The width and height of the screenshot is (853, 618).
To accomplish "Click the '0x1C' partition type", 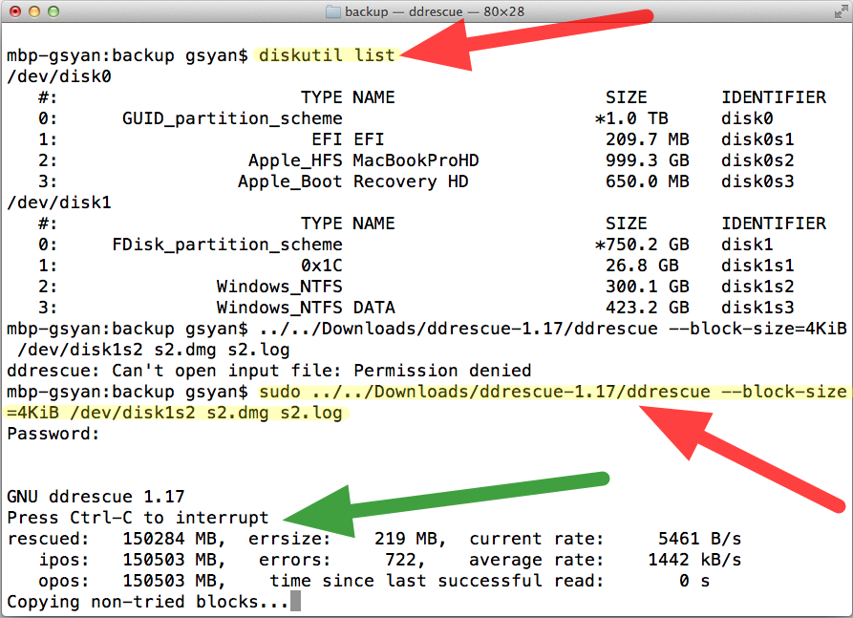I will click(x=322, y=266).
